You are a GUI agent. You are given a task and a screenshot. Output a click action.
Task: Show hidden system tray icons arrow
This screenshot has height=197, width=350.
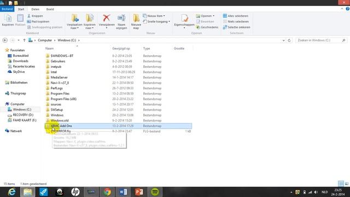[291, 192]
